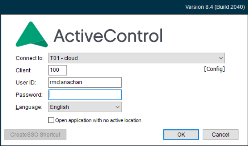Expand the Language dropdown set to English
This screenshot has height=146, width=248.
coord(85,107)
